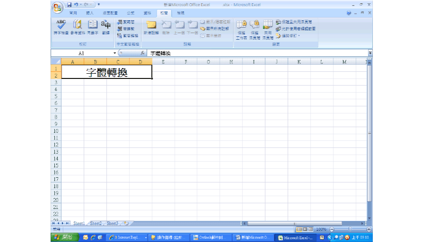This screenshot has width=422, height=242.
Task: Toggle Show All Comments (顯示所有註解)
Action: click(215, 28)
